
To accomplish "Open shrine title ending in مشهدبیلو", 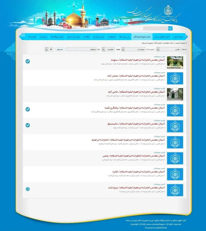I will tap(136, 124).
